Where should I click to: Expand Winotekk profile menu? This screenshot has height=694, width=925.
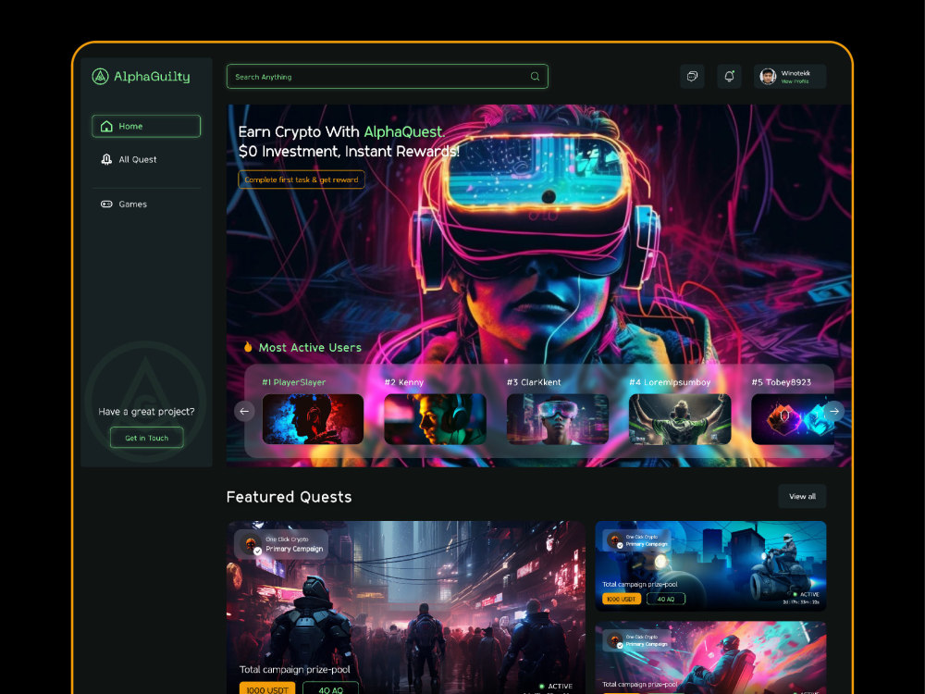pos(791,76)
